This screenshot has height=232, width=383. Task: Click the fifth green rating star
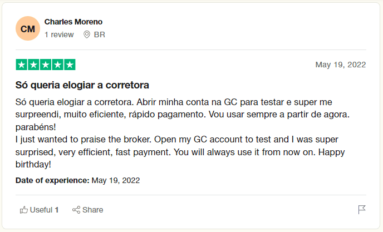coord(70,65)
